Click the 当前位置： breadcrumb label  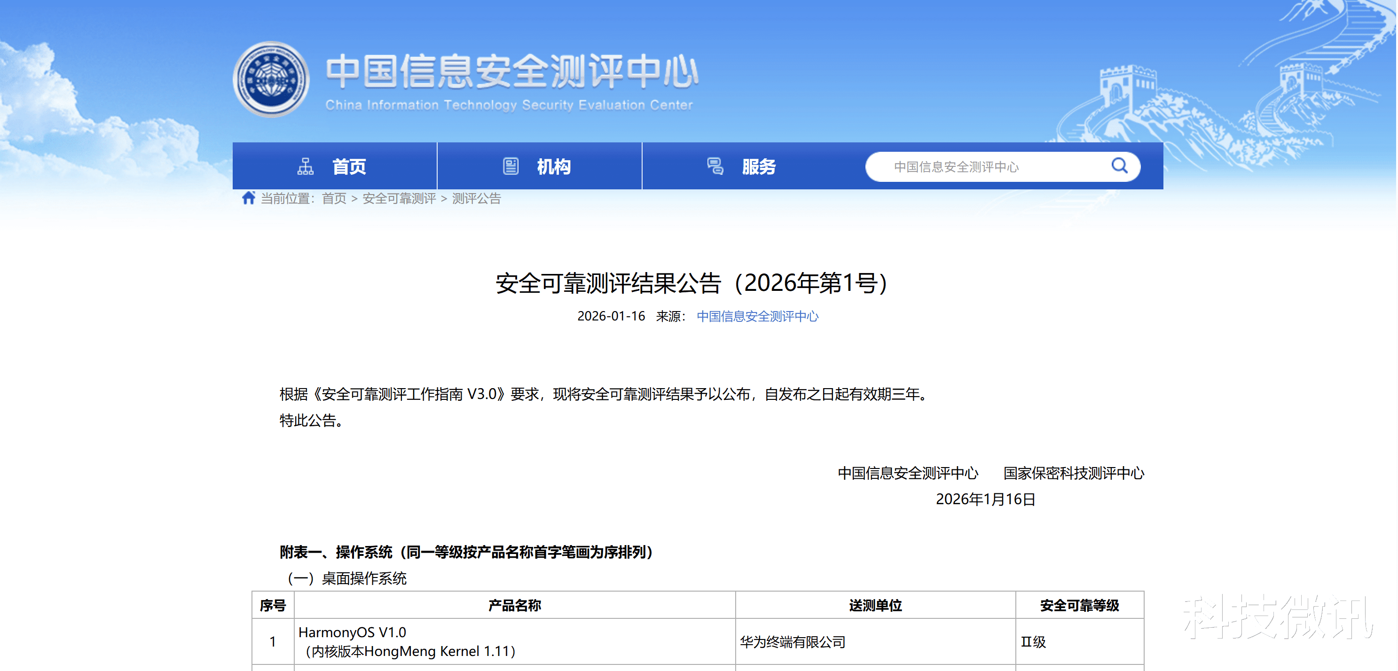pyautogui.click(x=287, y=199)
